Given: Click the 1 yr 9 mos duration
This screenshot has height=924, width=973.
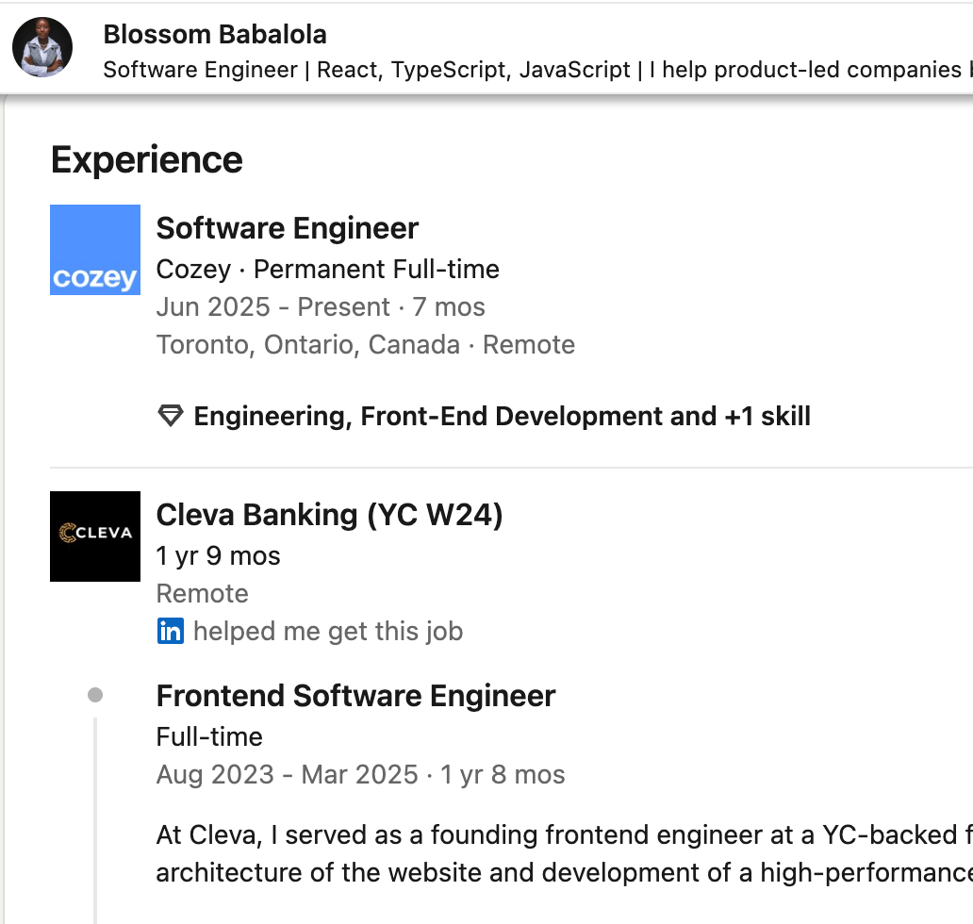Looking at the screenshot, I should [x=218, y=555].
